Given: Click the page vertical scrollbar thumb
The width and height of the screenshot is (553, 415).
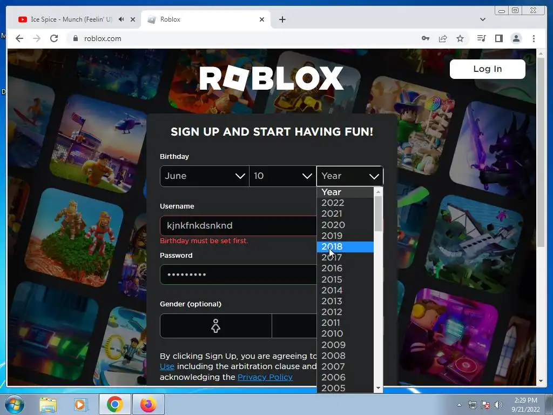Looking at the screenshot, I should tap(541, 152).
